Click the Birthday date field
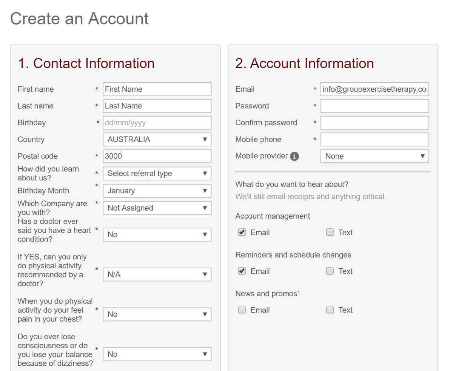The width and height of the screenshot is (453, 371). [157, 123]
